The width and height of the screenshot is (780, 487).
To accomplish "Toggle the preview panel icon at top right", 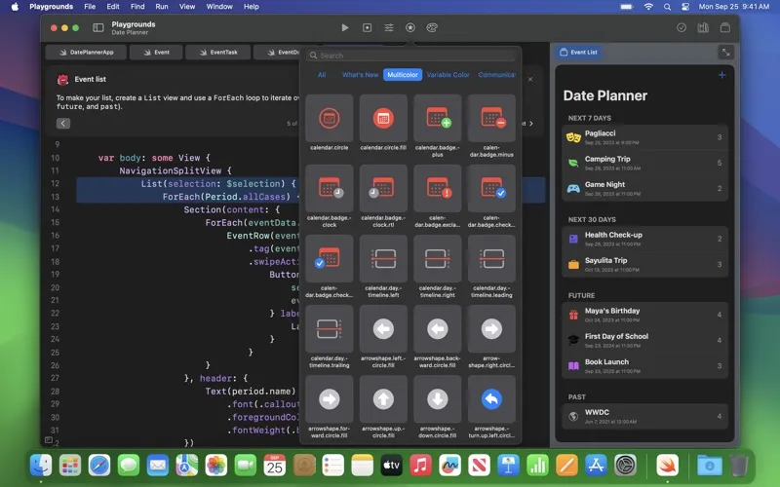I will [x=725, y=28].
